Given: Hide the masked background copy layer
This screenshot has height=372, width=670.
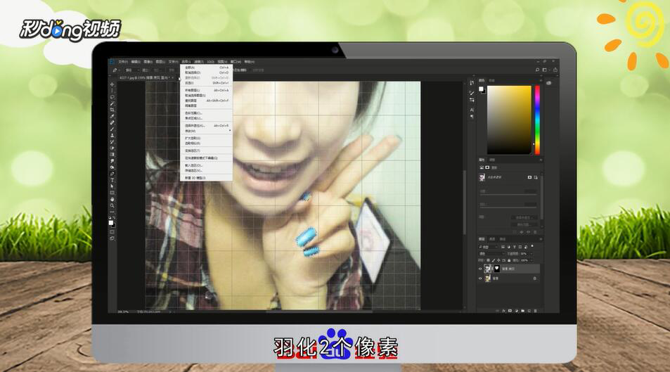Looking at the screenshot, I should (x=480, y=269).
